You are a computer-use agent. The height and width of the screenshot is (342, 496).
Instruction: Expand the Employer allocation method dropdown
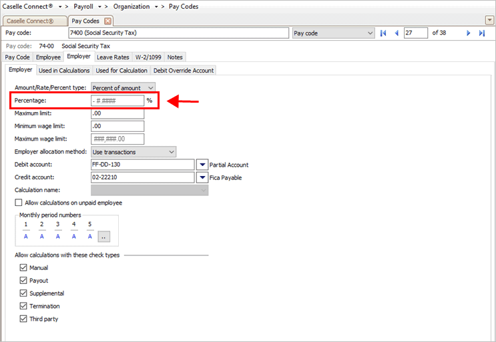point(172,152)
